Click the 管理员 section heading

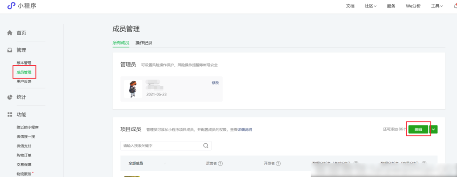[128, 64]
